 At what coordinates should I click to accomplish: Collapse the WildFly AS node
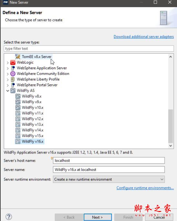[8, 91]
